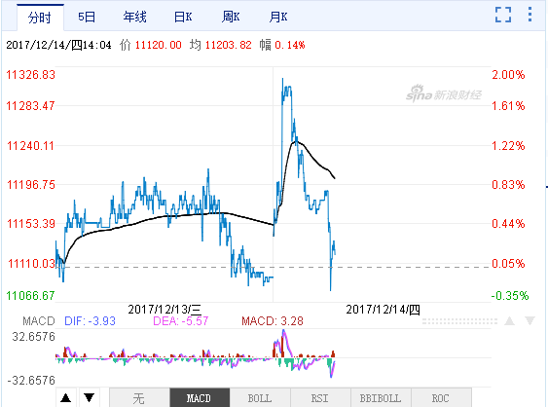The width and height of the screenshot is (548, 407).
Task: Open the three-dot more options menu
Action: [530, 15]
